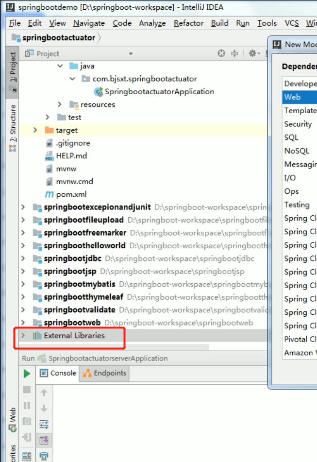Screen dimensions: 317x462
Task: Expand the target folder
Action: (x=35, y=130)
